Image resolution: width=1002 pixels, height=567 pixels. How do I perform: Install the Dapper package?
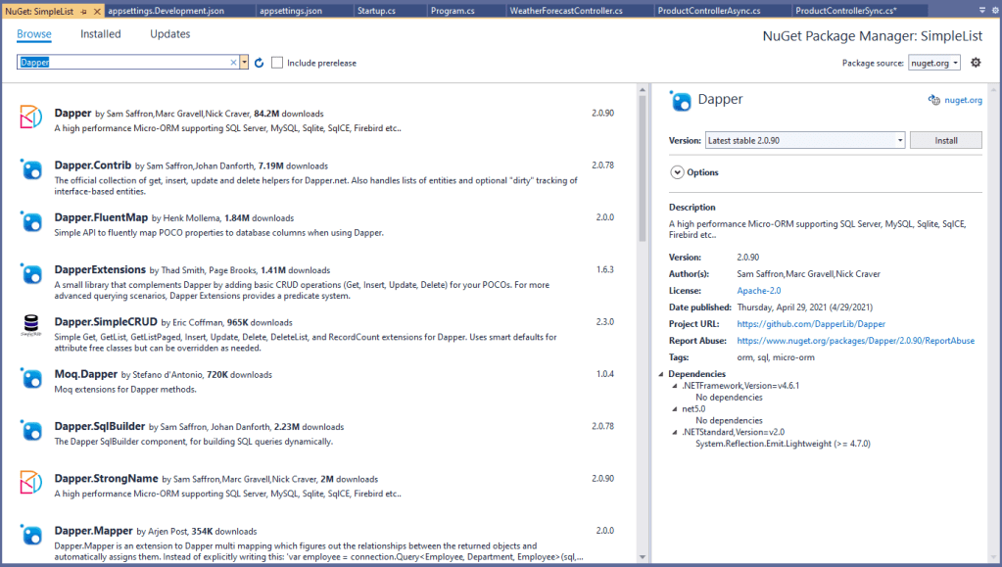[x=945, y=140]
